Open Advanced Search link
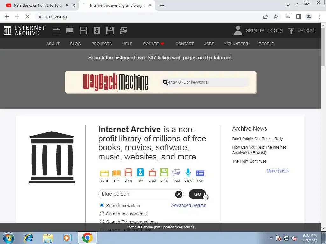 [x=188, y=205]
